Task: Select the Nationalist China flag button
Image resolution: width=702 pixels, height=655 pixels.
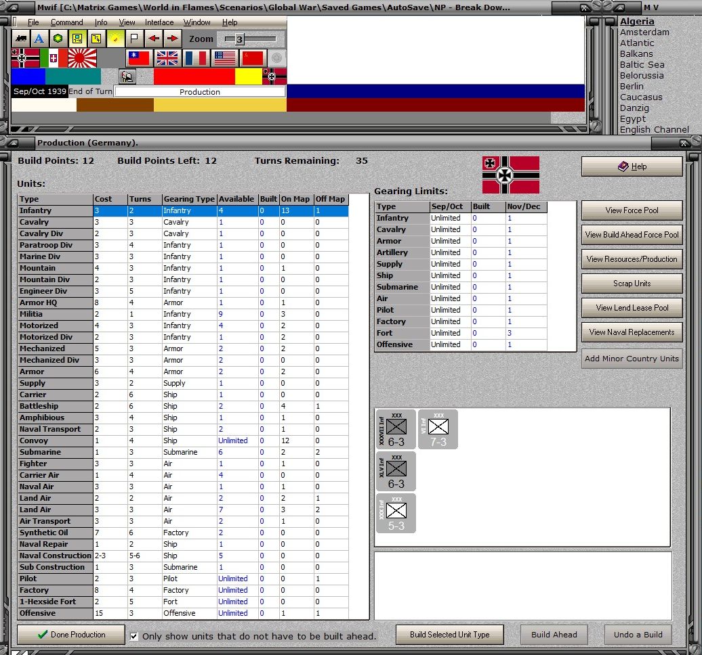Action: [x=139, y=58]
